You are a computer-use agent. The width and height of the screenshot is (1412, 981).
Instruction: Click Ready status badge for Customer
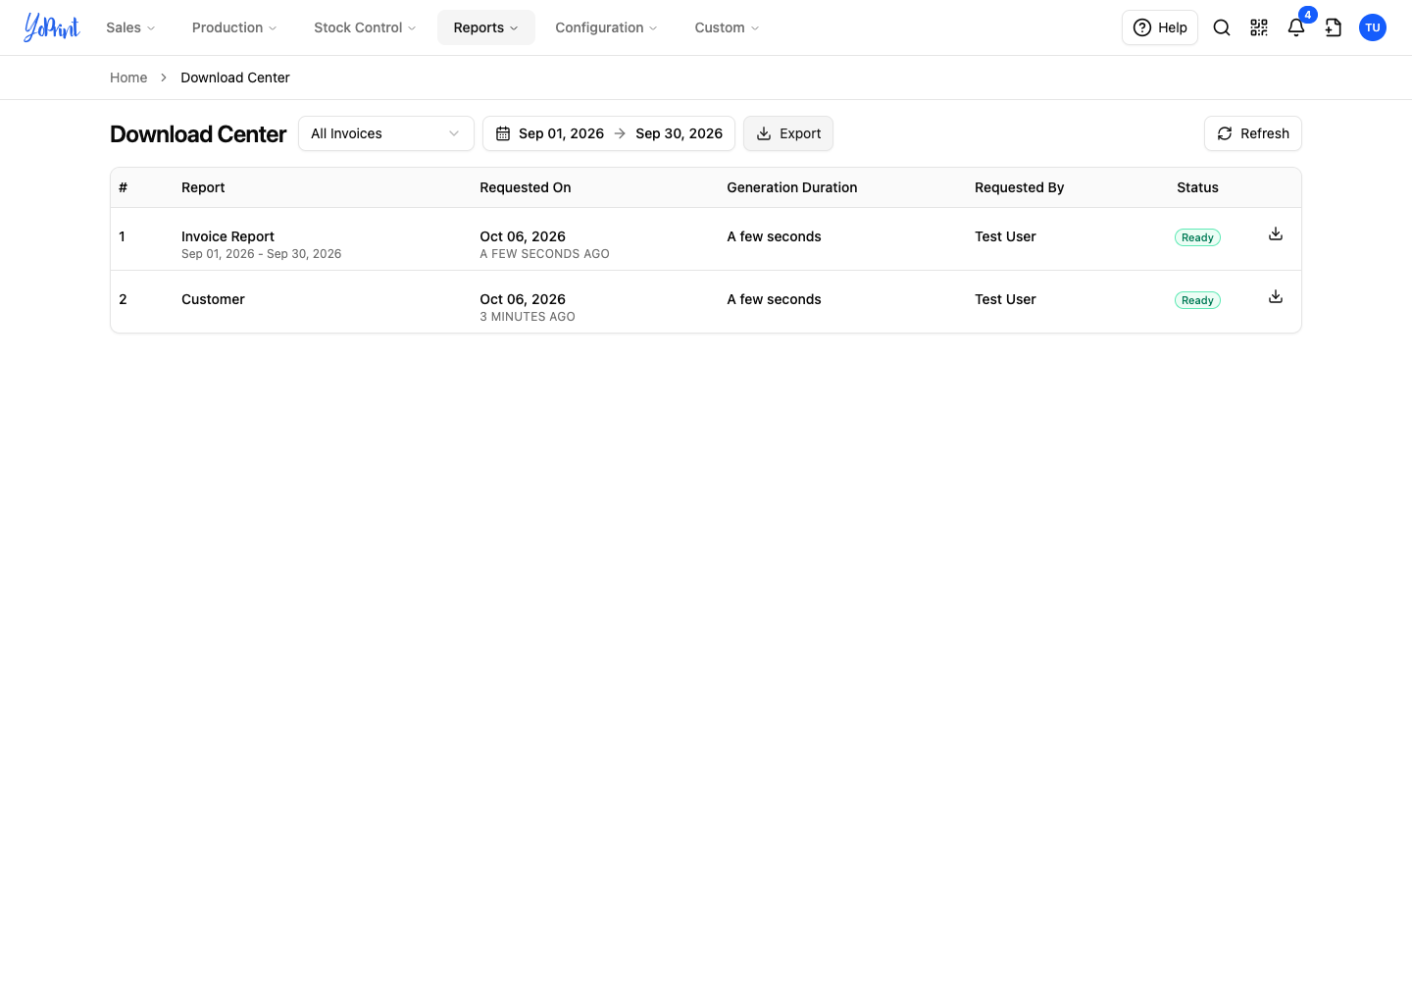click(x=1197, y=300)
